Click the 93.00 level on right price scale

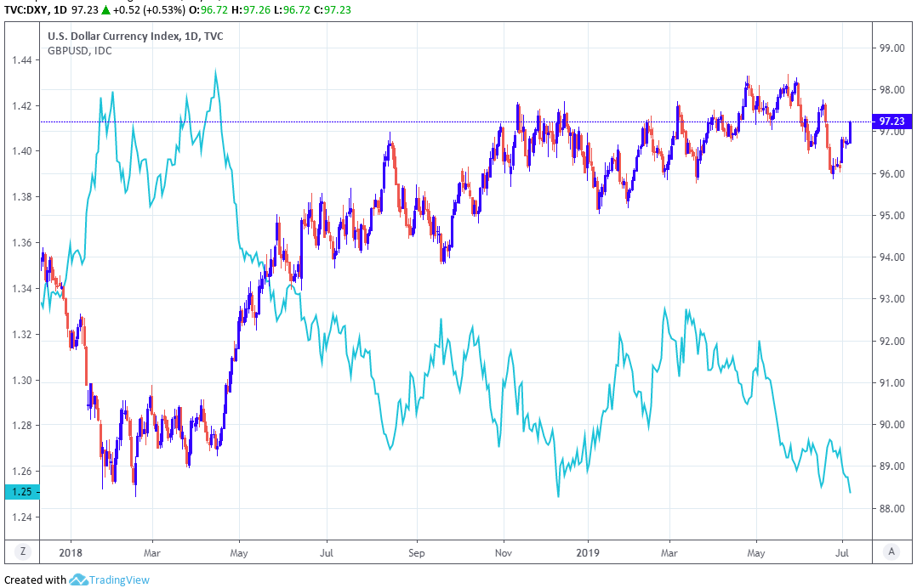click(890, 299)
